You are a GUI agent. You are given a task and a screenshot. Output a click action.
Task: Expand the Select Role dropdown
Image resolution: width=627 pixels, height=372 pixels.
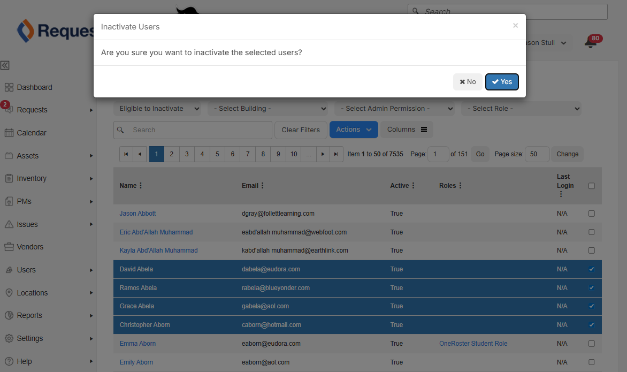521,109
